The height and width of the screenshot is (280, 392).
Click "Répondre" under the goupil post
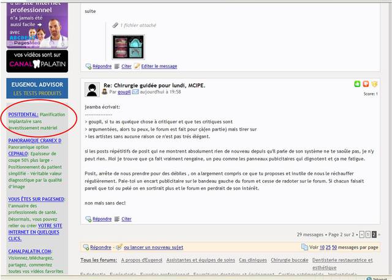102,219
